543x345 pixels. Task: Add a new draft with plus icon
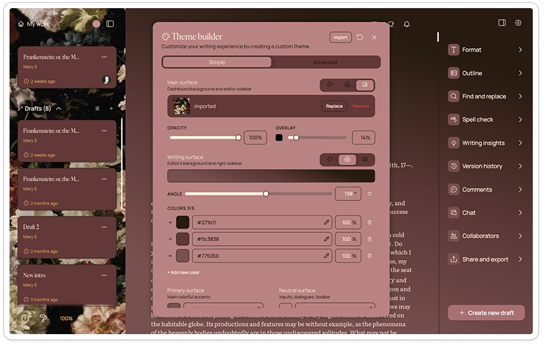coord(111,109)
